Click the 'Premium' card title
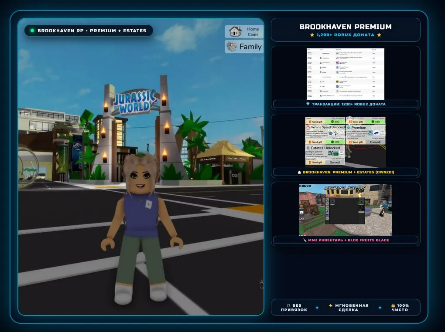 point(359,128)
